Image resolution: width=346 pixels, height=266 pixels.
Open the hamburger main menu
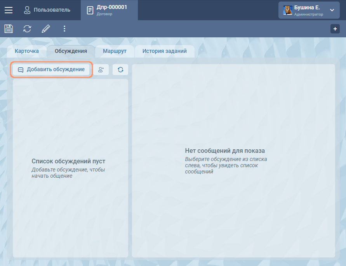click(9, 10)
